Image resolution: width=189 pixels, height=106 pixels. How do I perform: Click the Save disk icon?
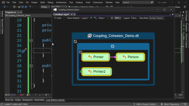[22, 7]
